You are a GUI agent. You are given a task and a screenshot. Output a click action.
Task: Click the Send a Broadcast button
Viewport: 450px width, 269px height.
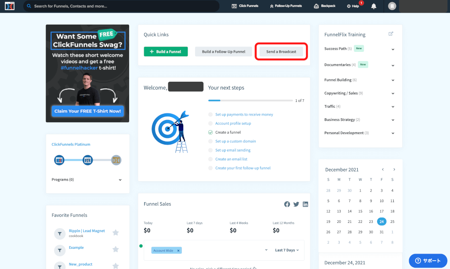(281, 51)
